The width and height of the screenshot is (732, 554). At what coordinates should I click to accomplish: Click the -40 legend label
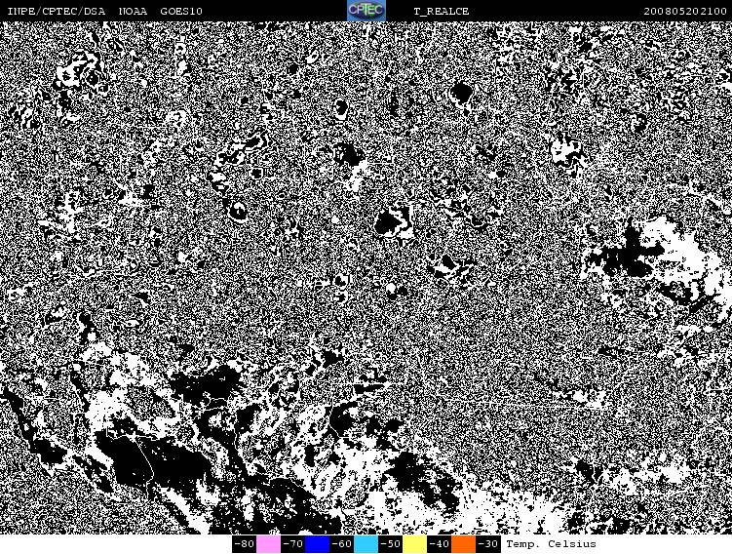439,544
